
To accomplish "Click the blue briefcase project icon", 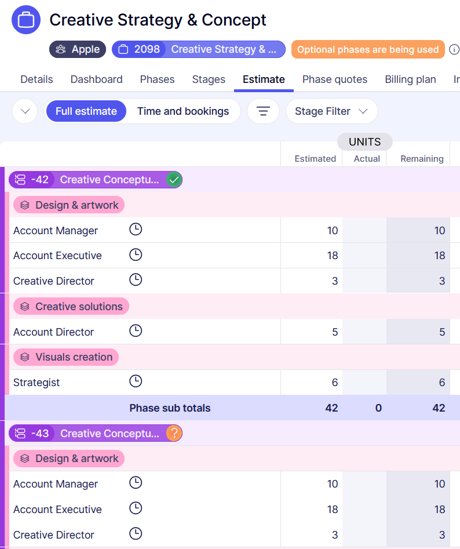I will click(x=26, y=20).
